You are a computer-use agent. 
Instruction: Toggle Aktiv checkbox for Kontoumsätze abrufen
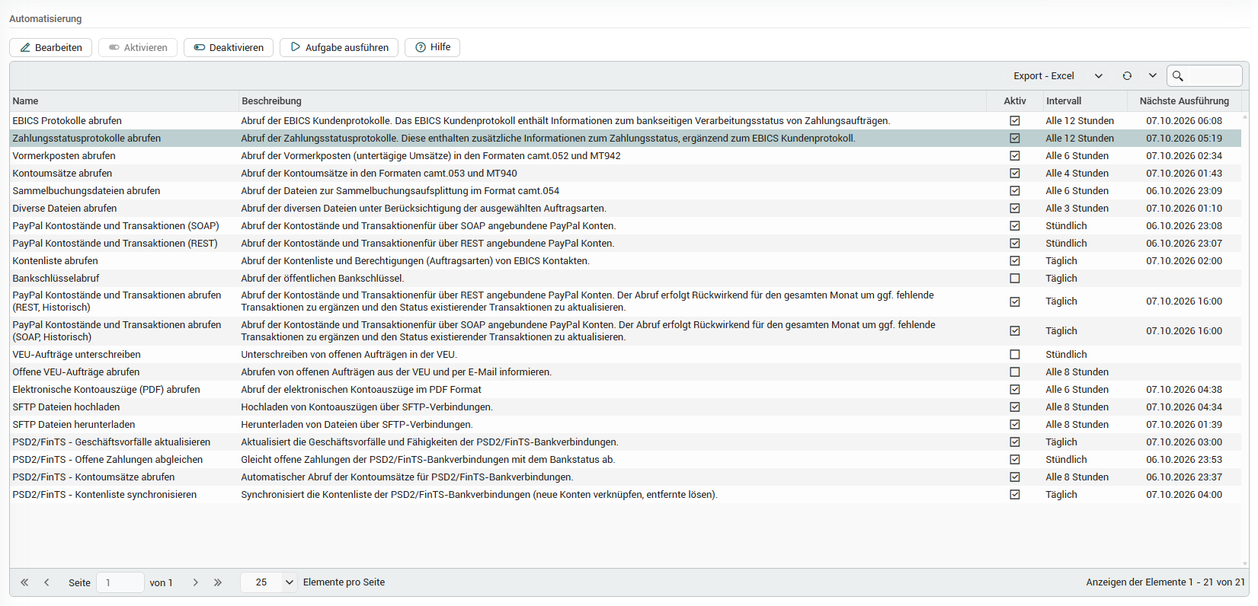pos(1015,174)
